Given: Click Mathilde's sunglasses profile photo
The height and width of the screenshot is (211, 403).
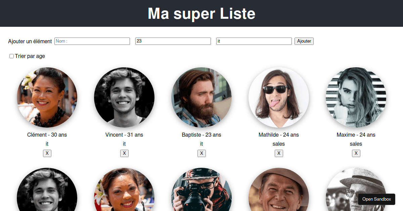Looking at the screenshot, I should [279, 97].
